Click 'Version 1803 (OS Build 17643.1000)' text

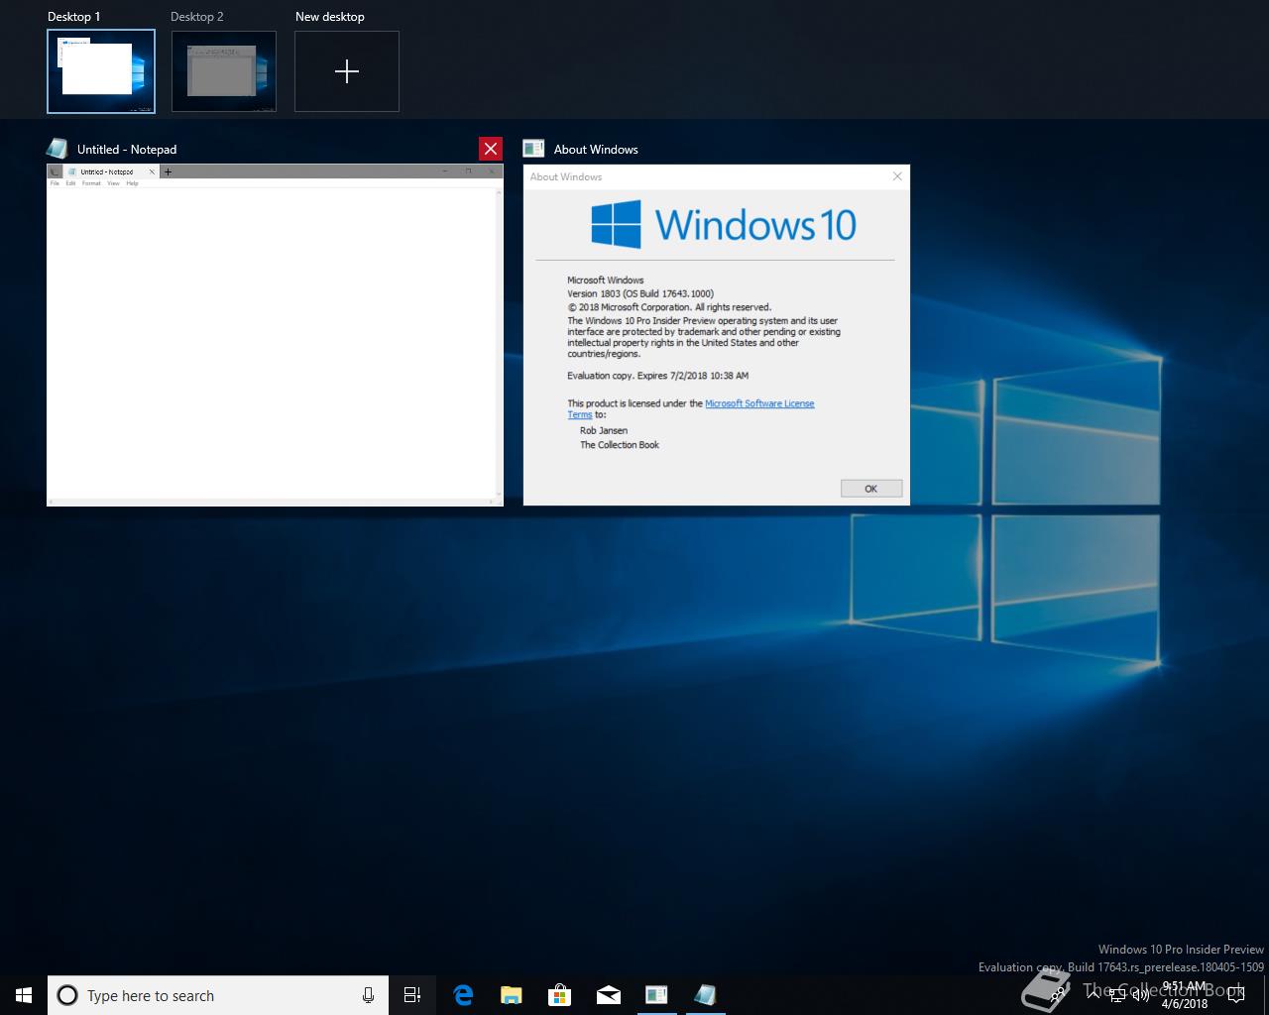(x=640, y=293)
